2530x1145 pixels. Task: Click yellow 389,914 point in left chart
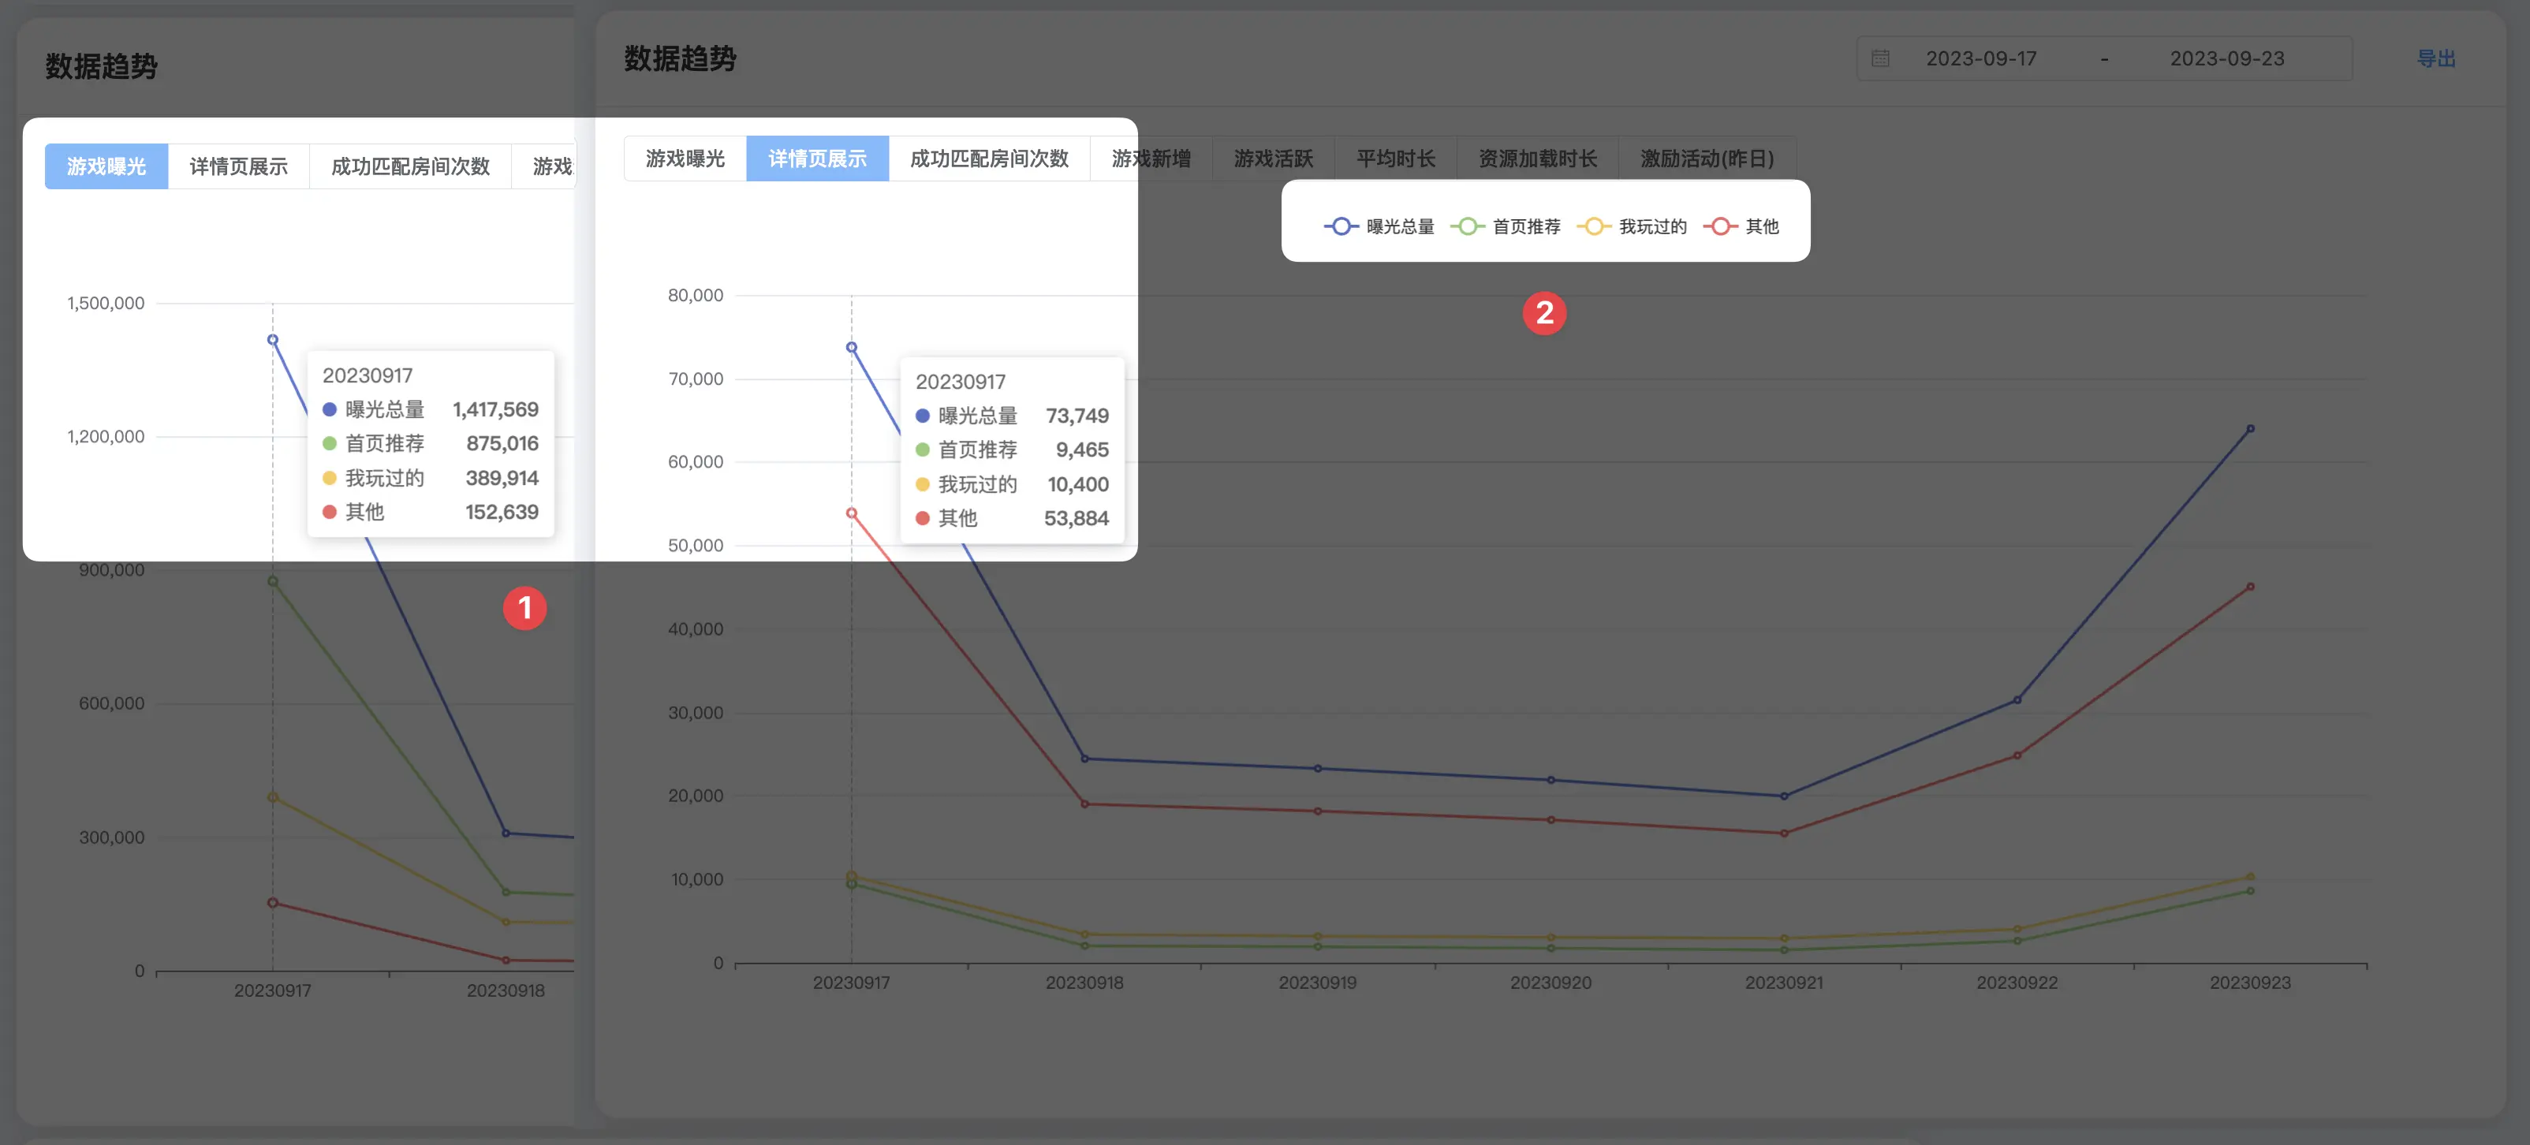273,797
